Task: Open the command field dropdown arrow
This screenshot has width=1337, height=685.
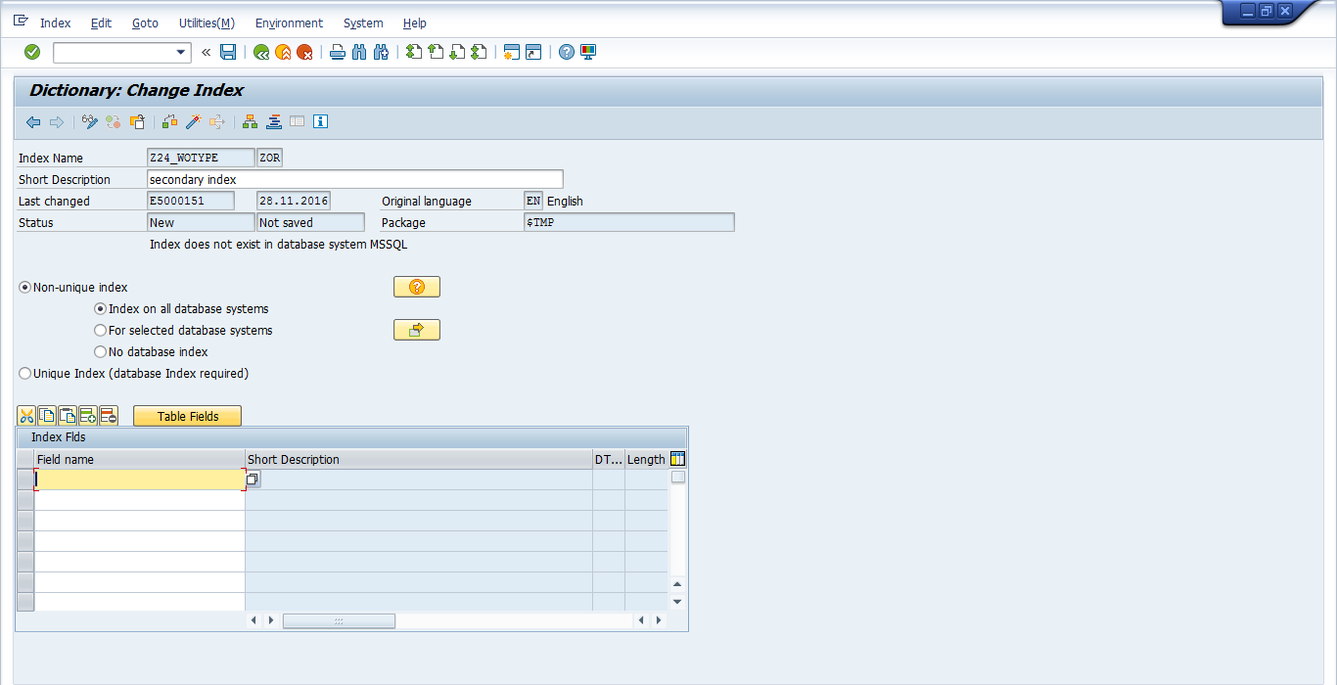Action: 181,53
